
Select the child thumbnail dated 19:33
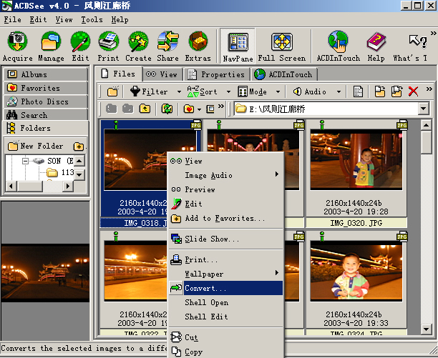point(356,283)
